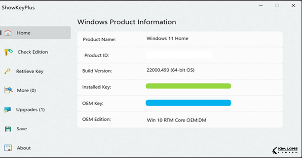Navigate to the Upgrades (1) section

click(30, 110)
